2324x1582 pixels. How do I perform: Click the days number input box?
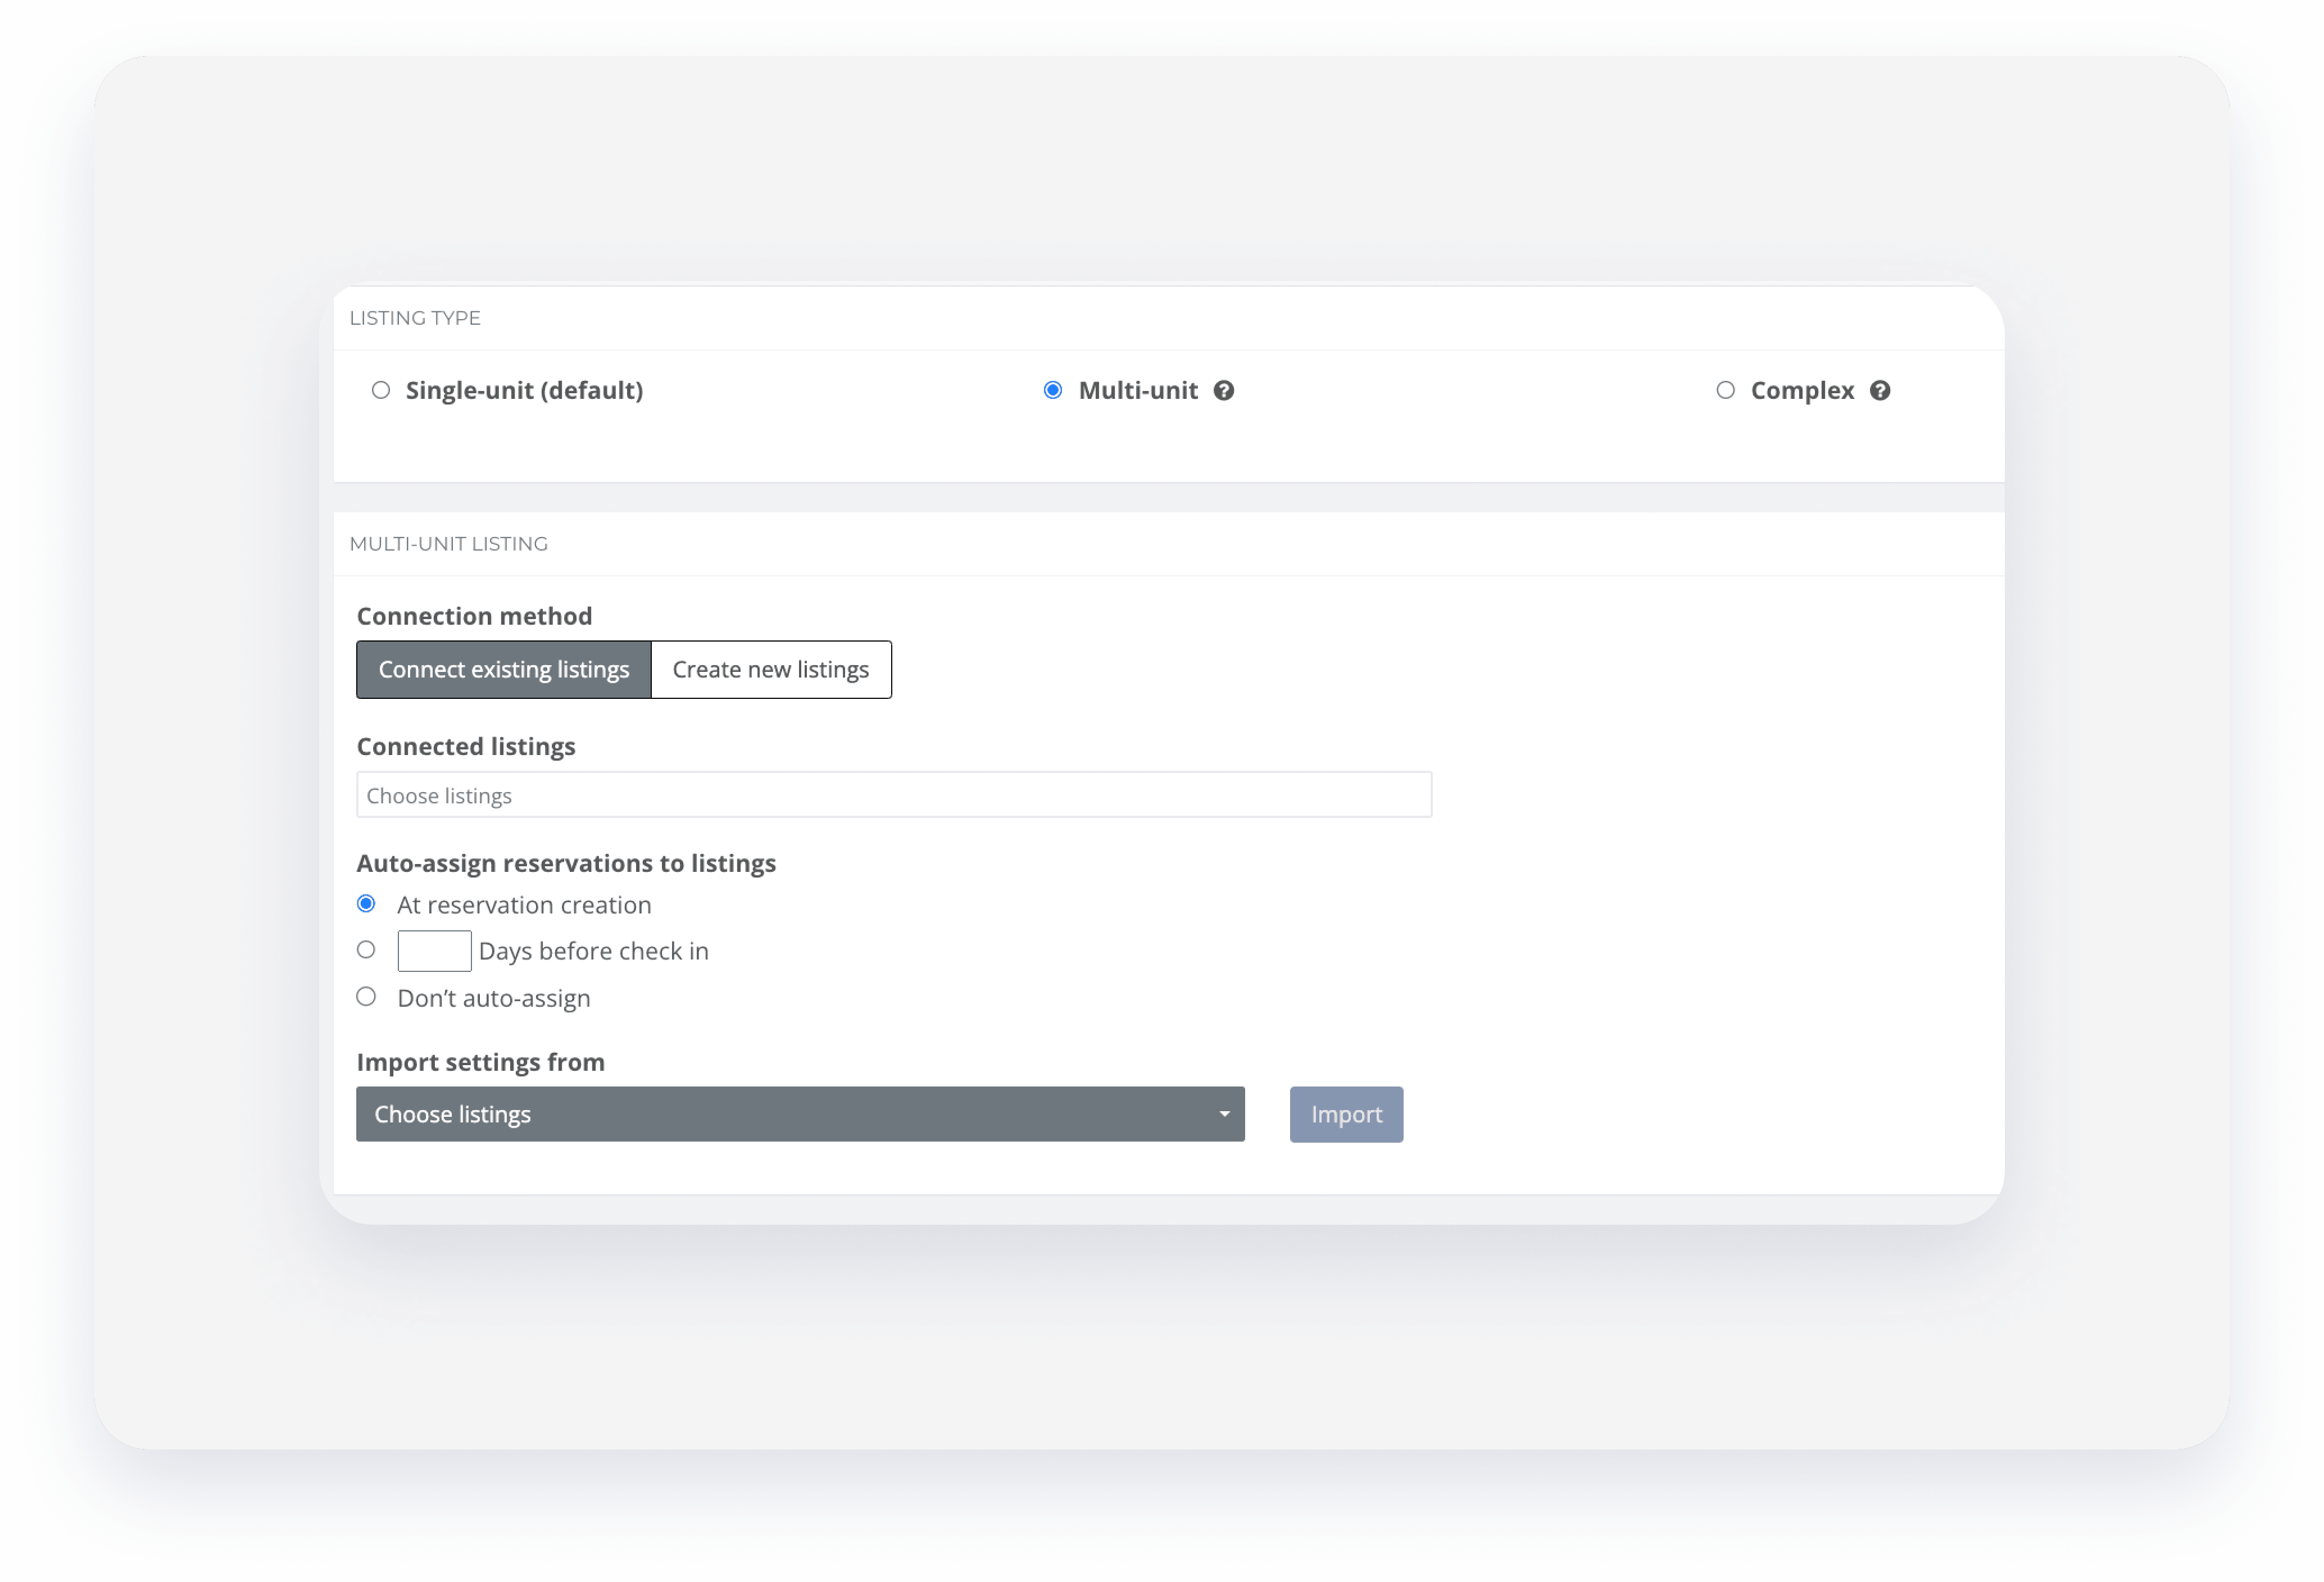[x=434, y=951]
